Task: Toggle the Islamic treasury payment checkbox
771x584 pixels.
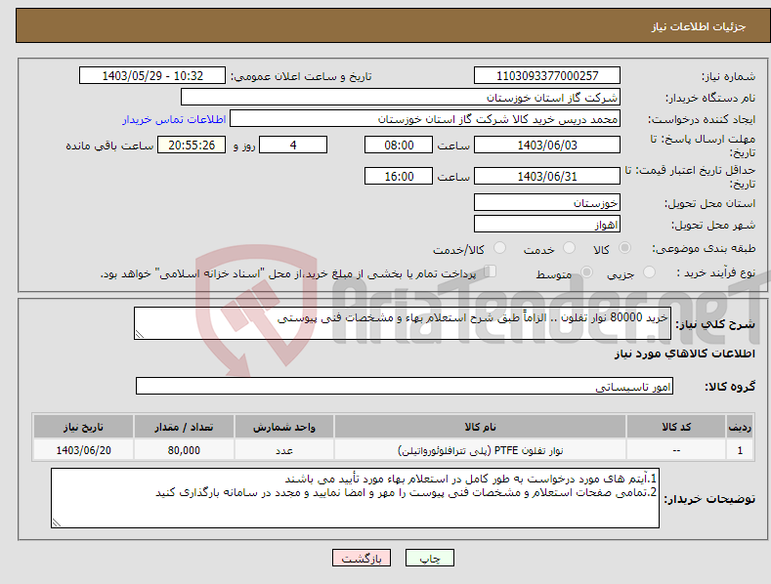Action: click(x=490, y=271)
